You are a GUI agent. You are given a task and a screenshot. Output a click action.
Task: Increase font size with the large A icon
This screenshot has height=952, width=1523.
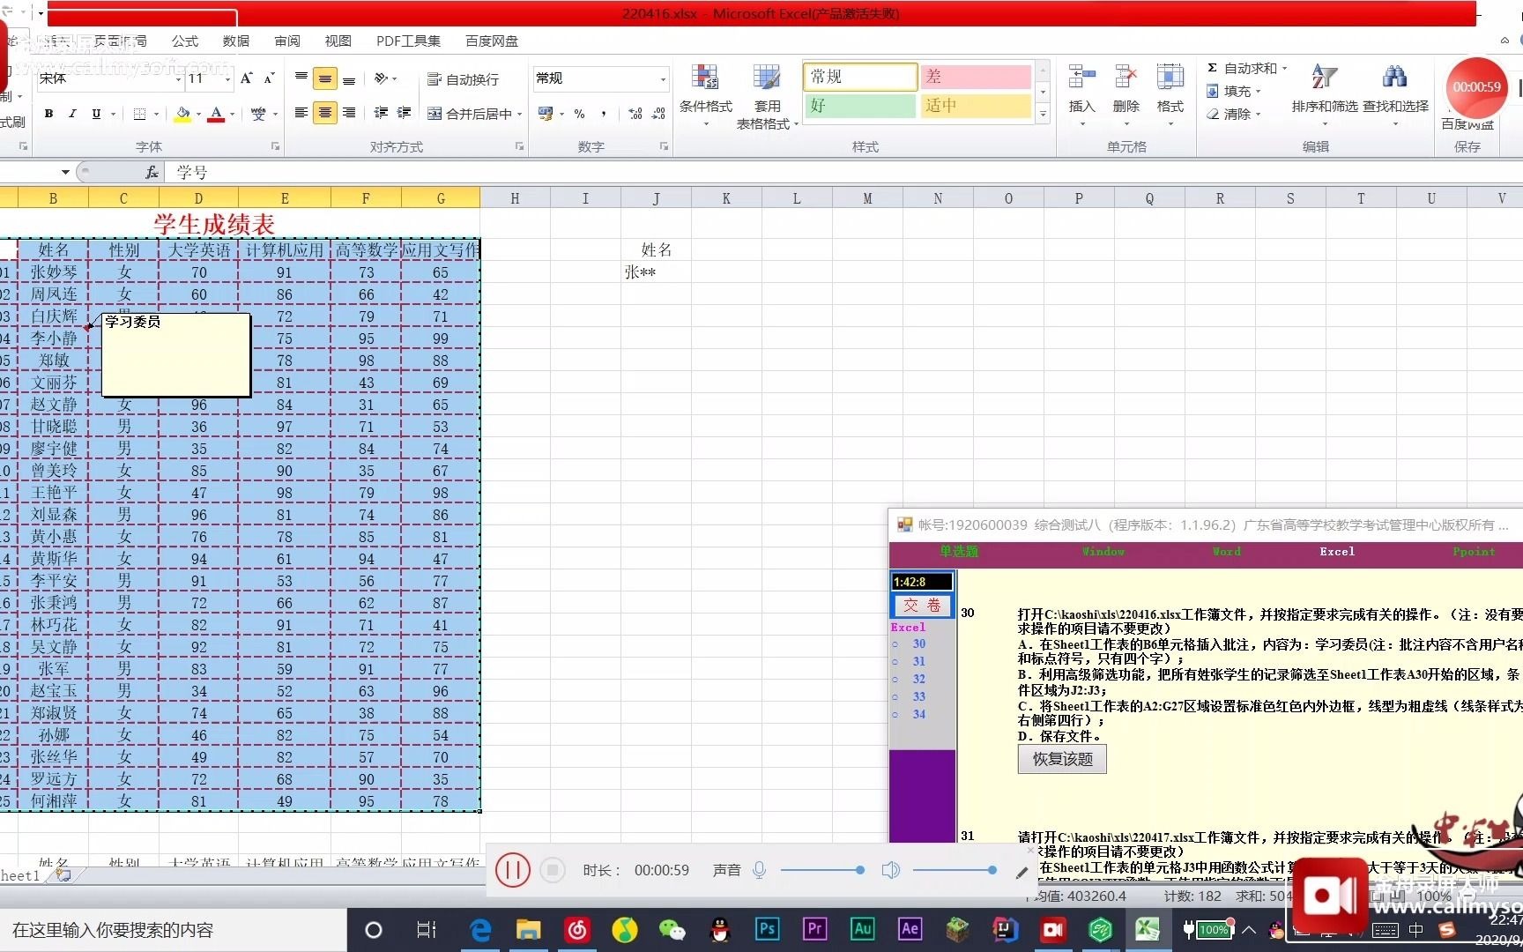point(247,78)
